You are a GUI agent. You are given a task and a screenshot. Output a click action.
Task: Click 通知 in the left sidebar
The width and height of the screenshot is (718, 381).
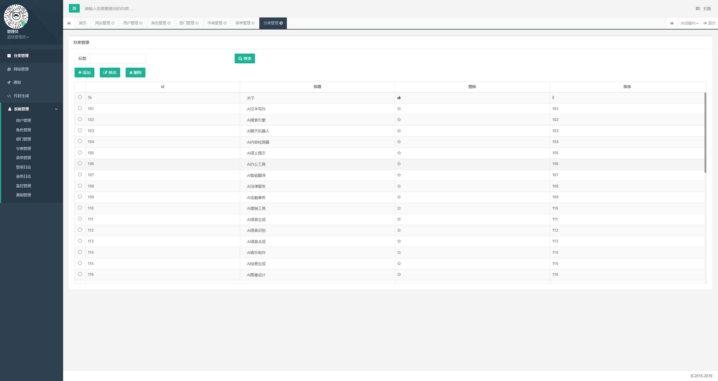coord(17,82)
